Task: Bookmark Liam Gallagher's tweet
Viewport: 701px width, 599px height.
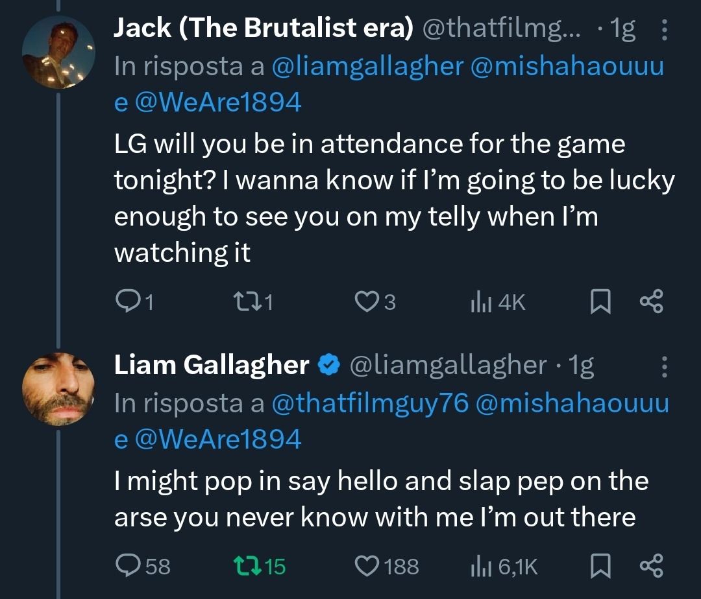Action: 600,566
